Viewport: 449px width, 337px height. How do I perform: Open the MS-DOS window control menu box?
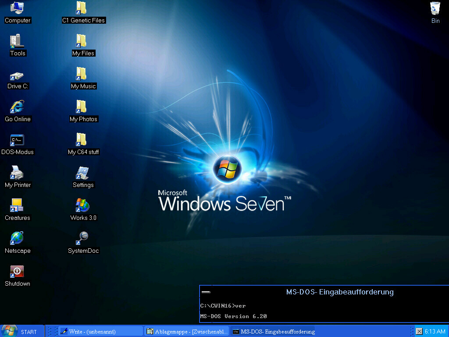coord(206,292)
